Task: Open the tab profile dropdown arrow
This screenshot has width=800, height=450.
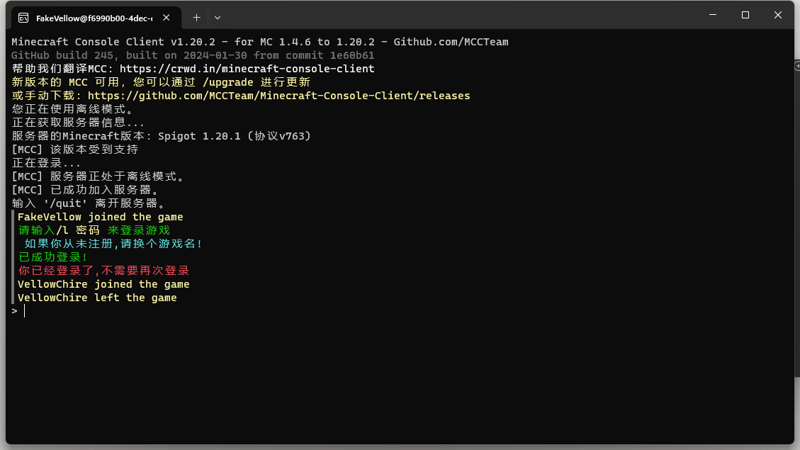Action: click(x=218, y=18)
